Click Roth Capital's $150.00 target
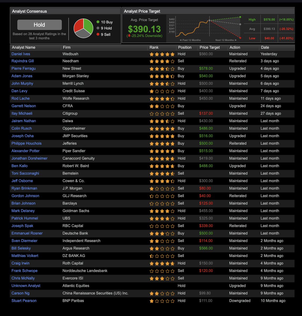 (x=206, y=263)
